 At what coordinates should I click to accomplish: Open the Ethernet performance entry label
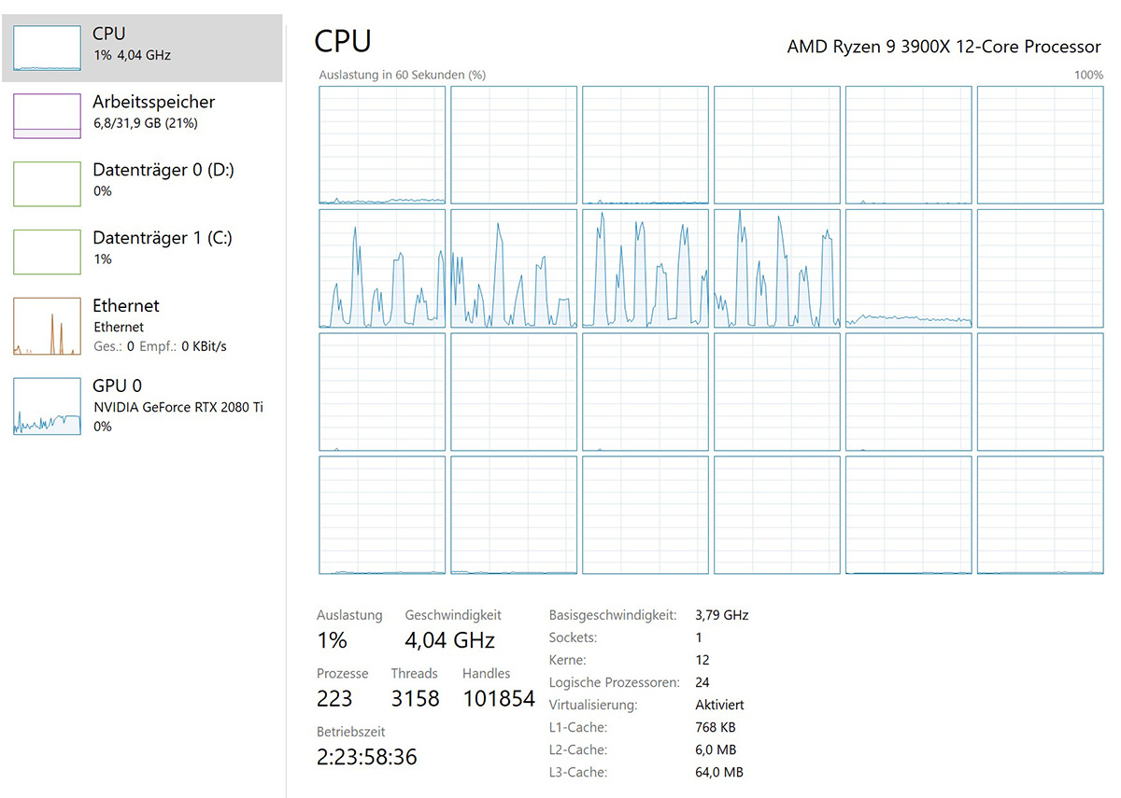(126, 306)
